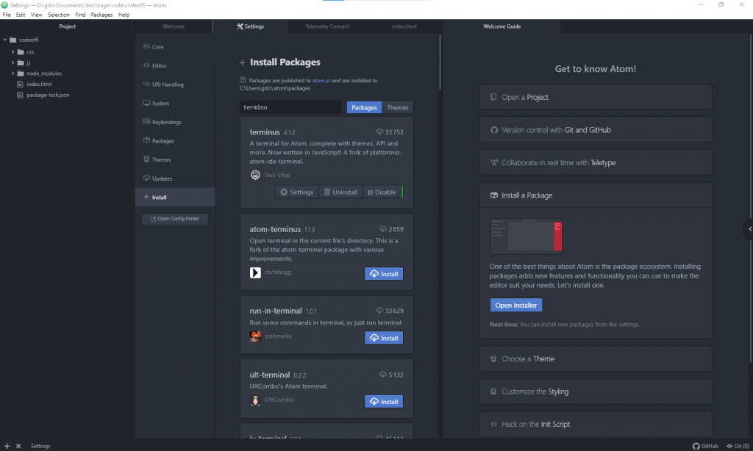The width and height of the screenshot is (753, 451).
Task: Uninstall the terminus package
Action: click(x=340, y=192)
